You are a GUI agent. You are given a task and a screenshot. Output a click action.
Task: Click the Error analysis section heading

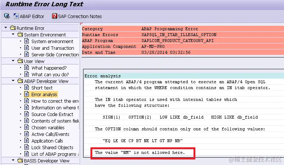point(103,76)
